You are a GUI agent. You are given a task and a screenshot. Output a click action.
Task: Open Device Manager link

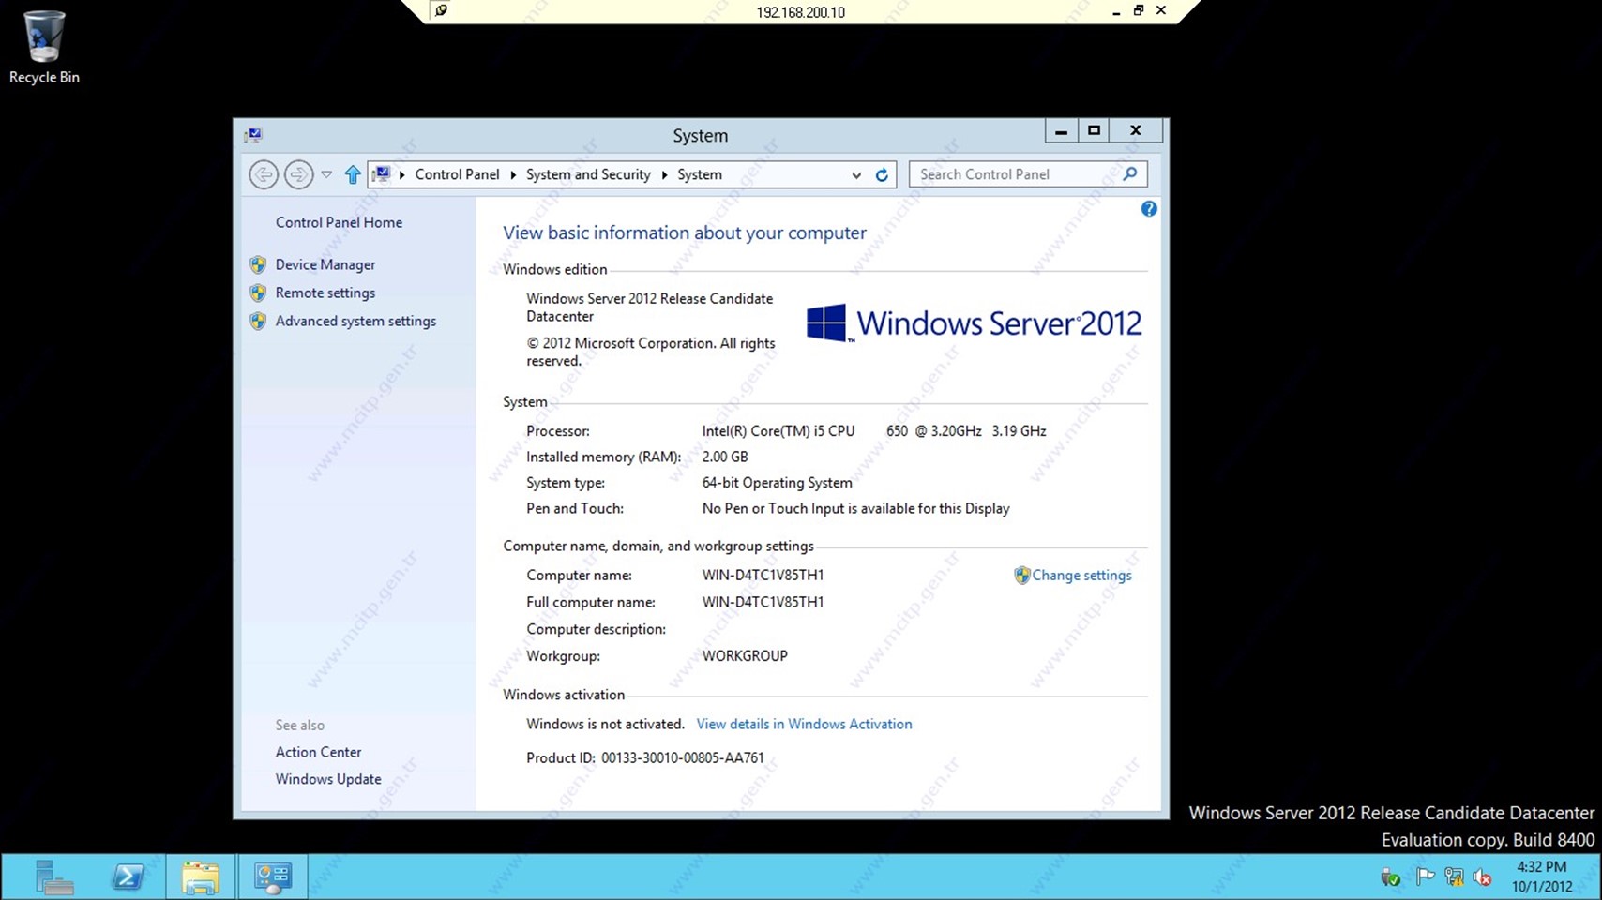[325, 264]
